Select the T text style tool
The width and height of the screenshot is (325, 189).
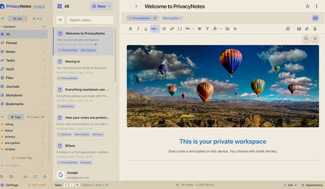coord(207,29)
